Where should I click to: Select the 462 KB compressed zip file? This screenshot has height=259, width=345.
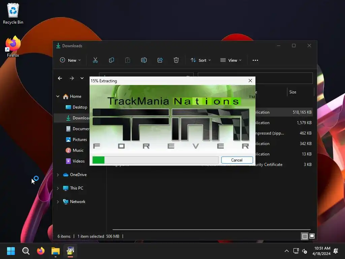[284, 133]
